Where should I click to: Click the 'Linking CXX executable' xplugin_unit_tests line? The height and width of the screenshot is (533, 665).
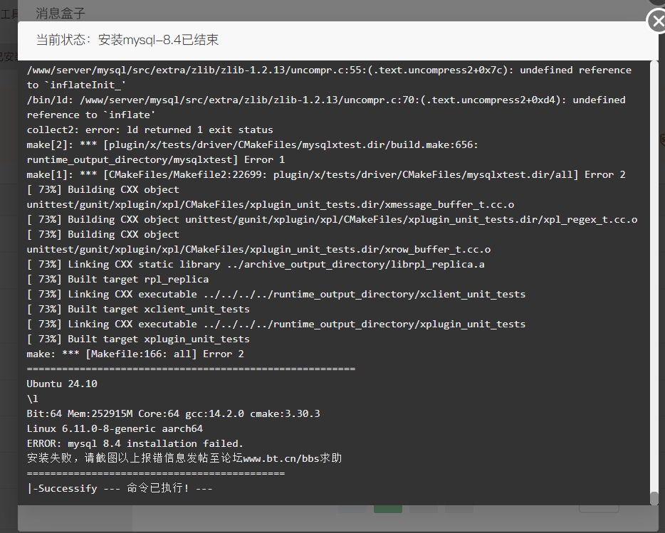[x=276, y=324]
